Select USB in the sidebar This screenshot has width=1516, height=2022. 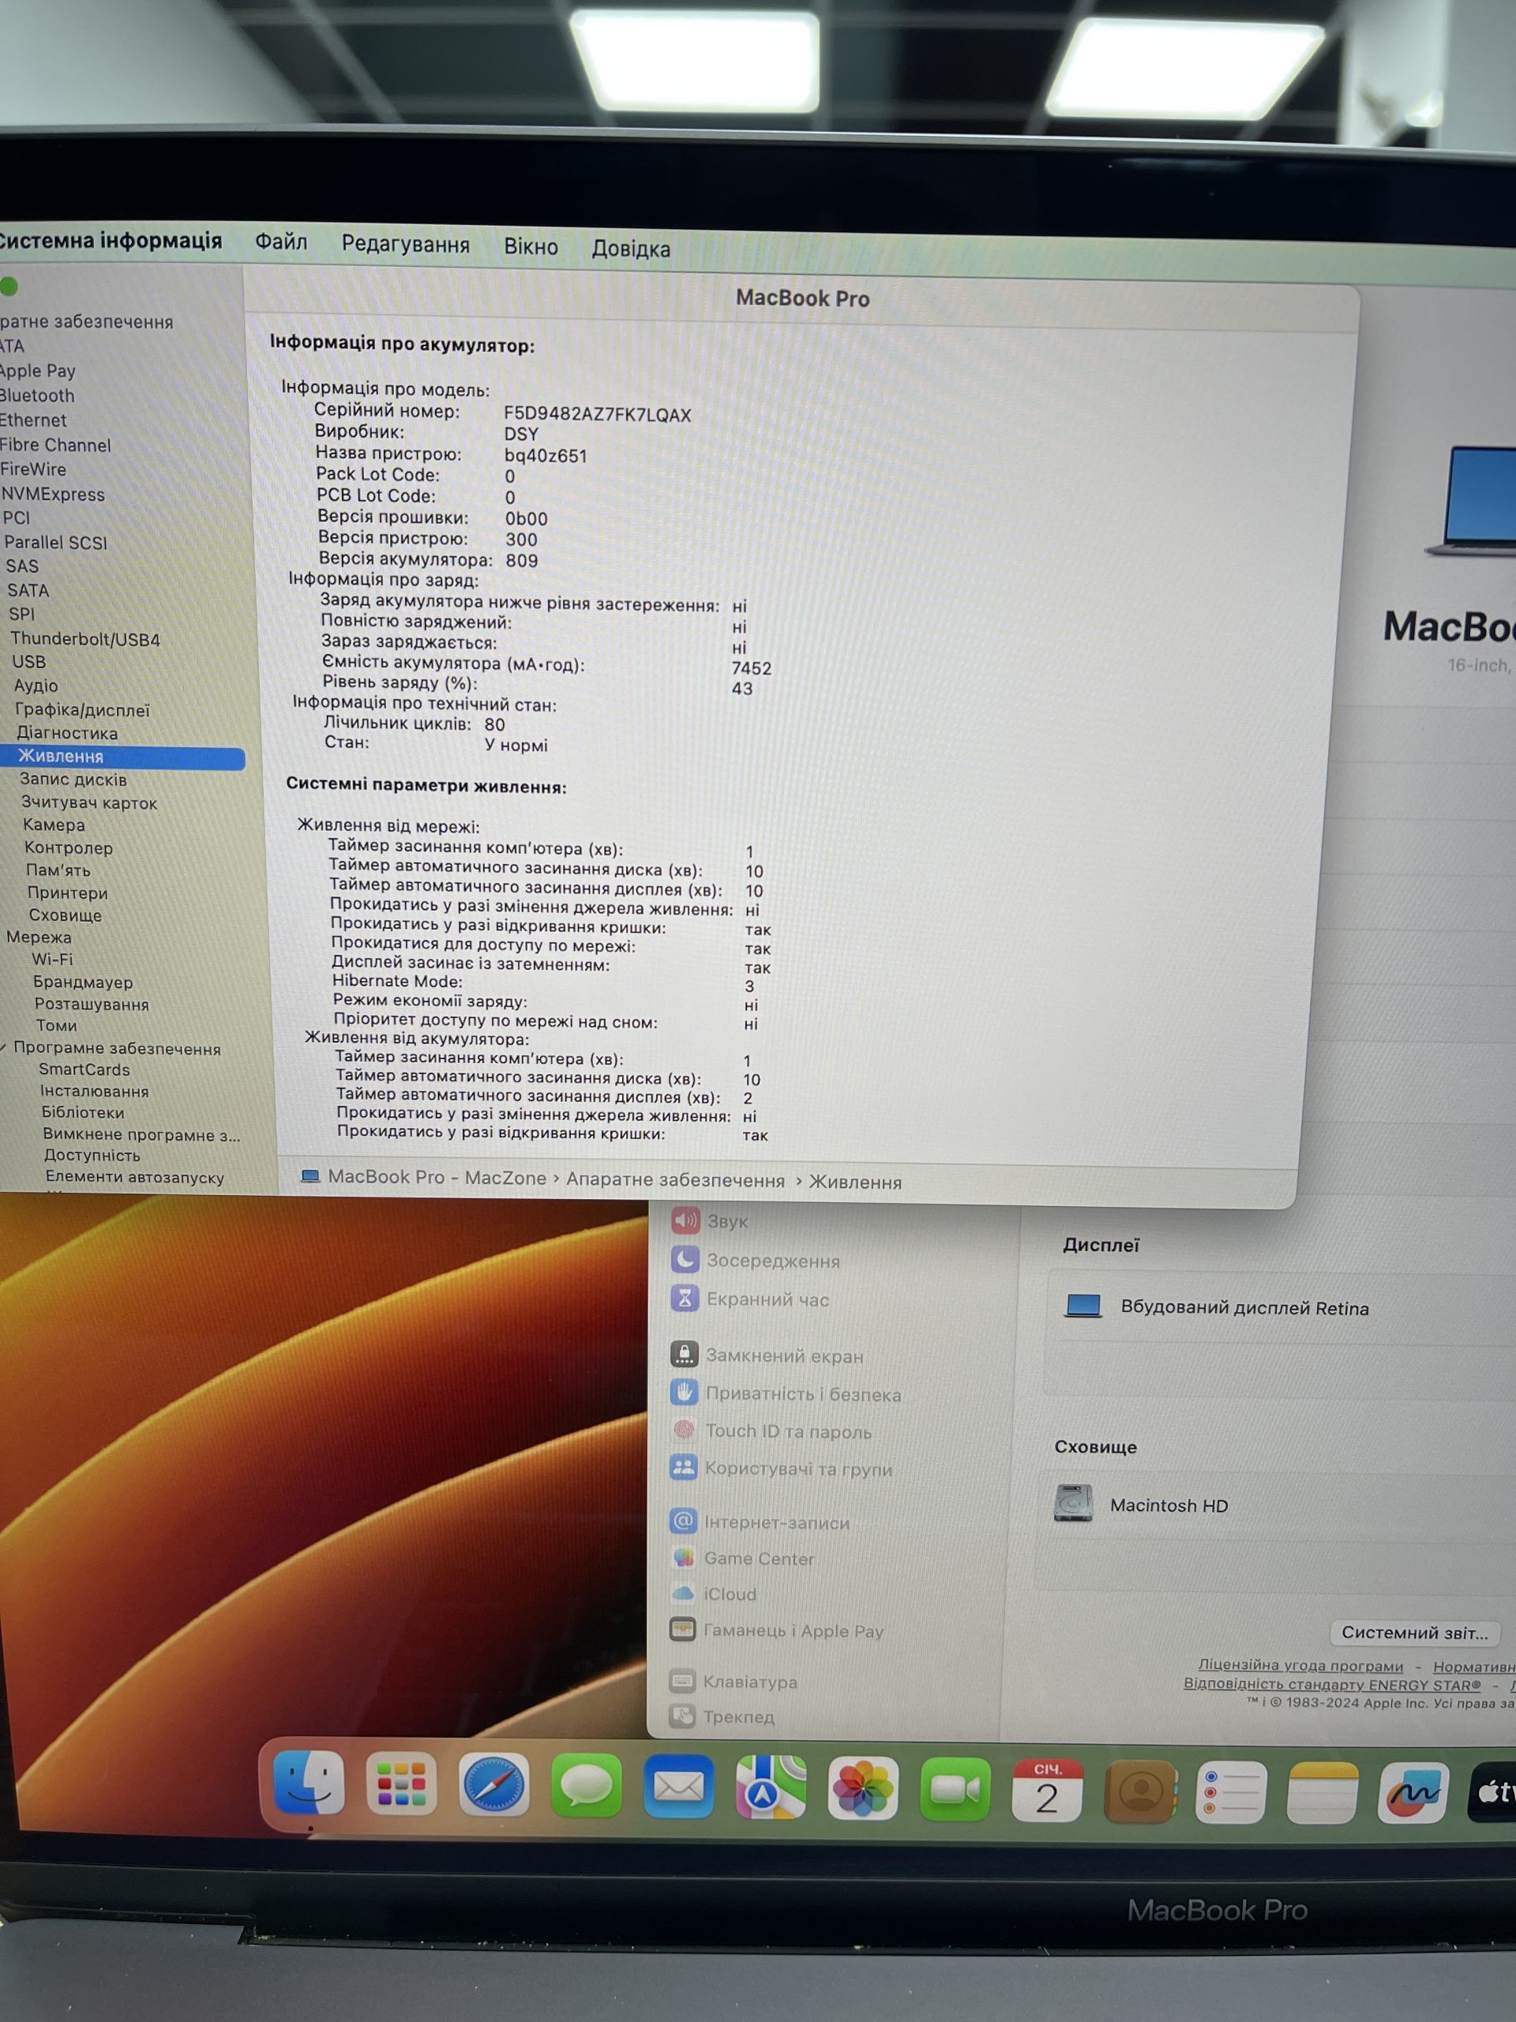point(28,662)
